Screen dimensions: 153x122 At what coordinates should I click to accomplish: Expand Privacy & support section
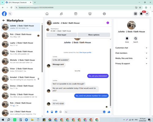[131, 63]
